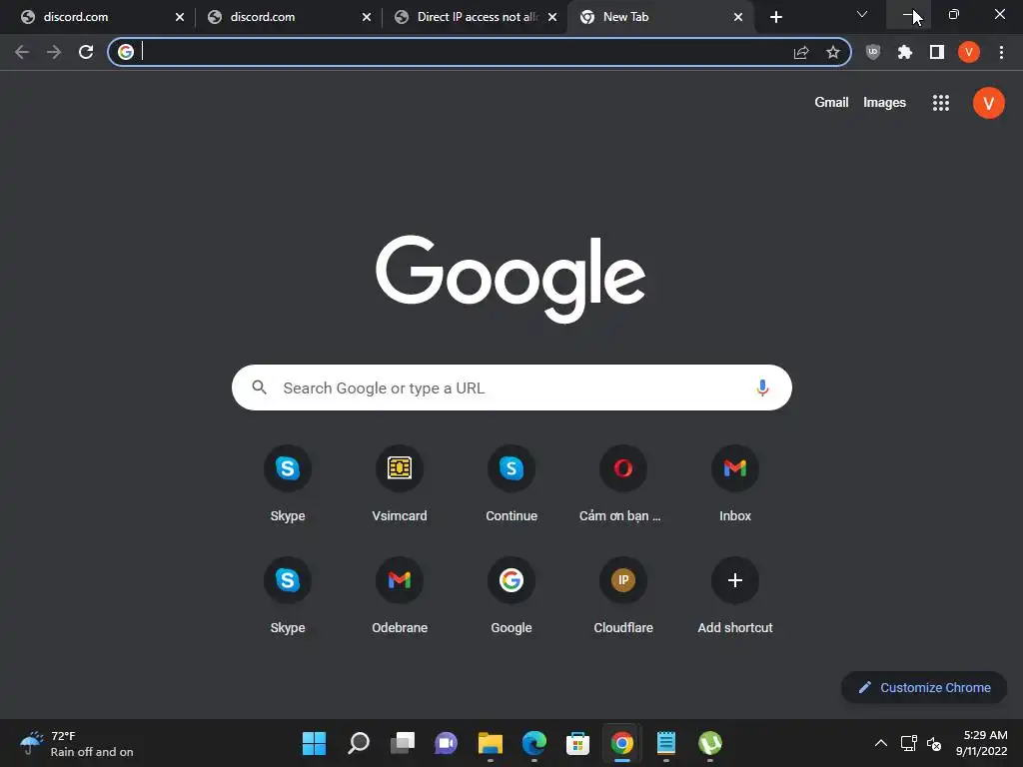Open the Cảm ơn bạn shortcut
Viewport: 1023px width, 767px height.
coord(623,483)
